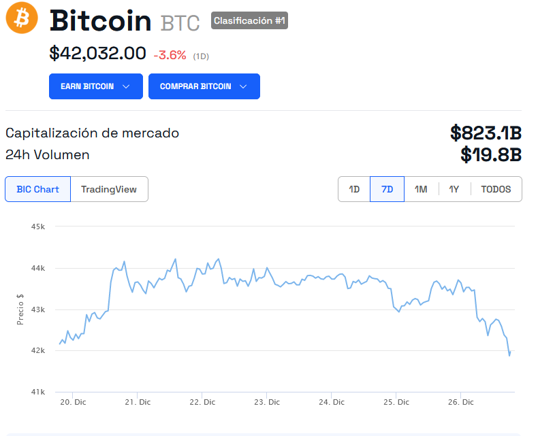Click the 23. Dic date marker
Viewport: 538px width, 436px height.
[267, 402]
